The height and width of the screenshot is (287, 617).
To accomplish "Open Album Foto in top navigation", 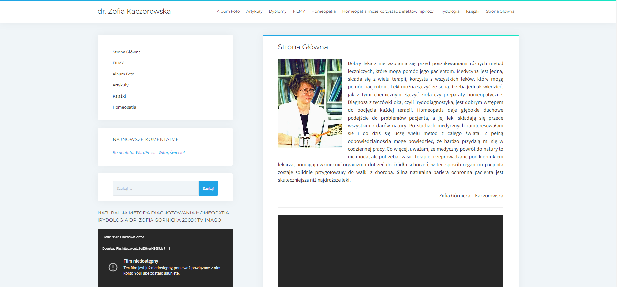I will click(x=228, y=11).
